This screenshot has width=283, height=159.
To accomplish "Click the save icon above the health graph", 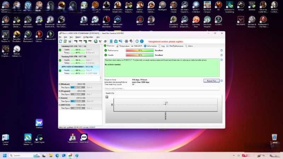I will point(107,97).
